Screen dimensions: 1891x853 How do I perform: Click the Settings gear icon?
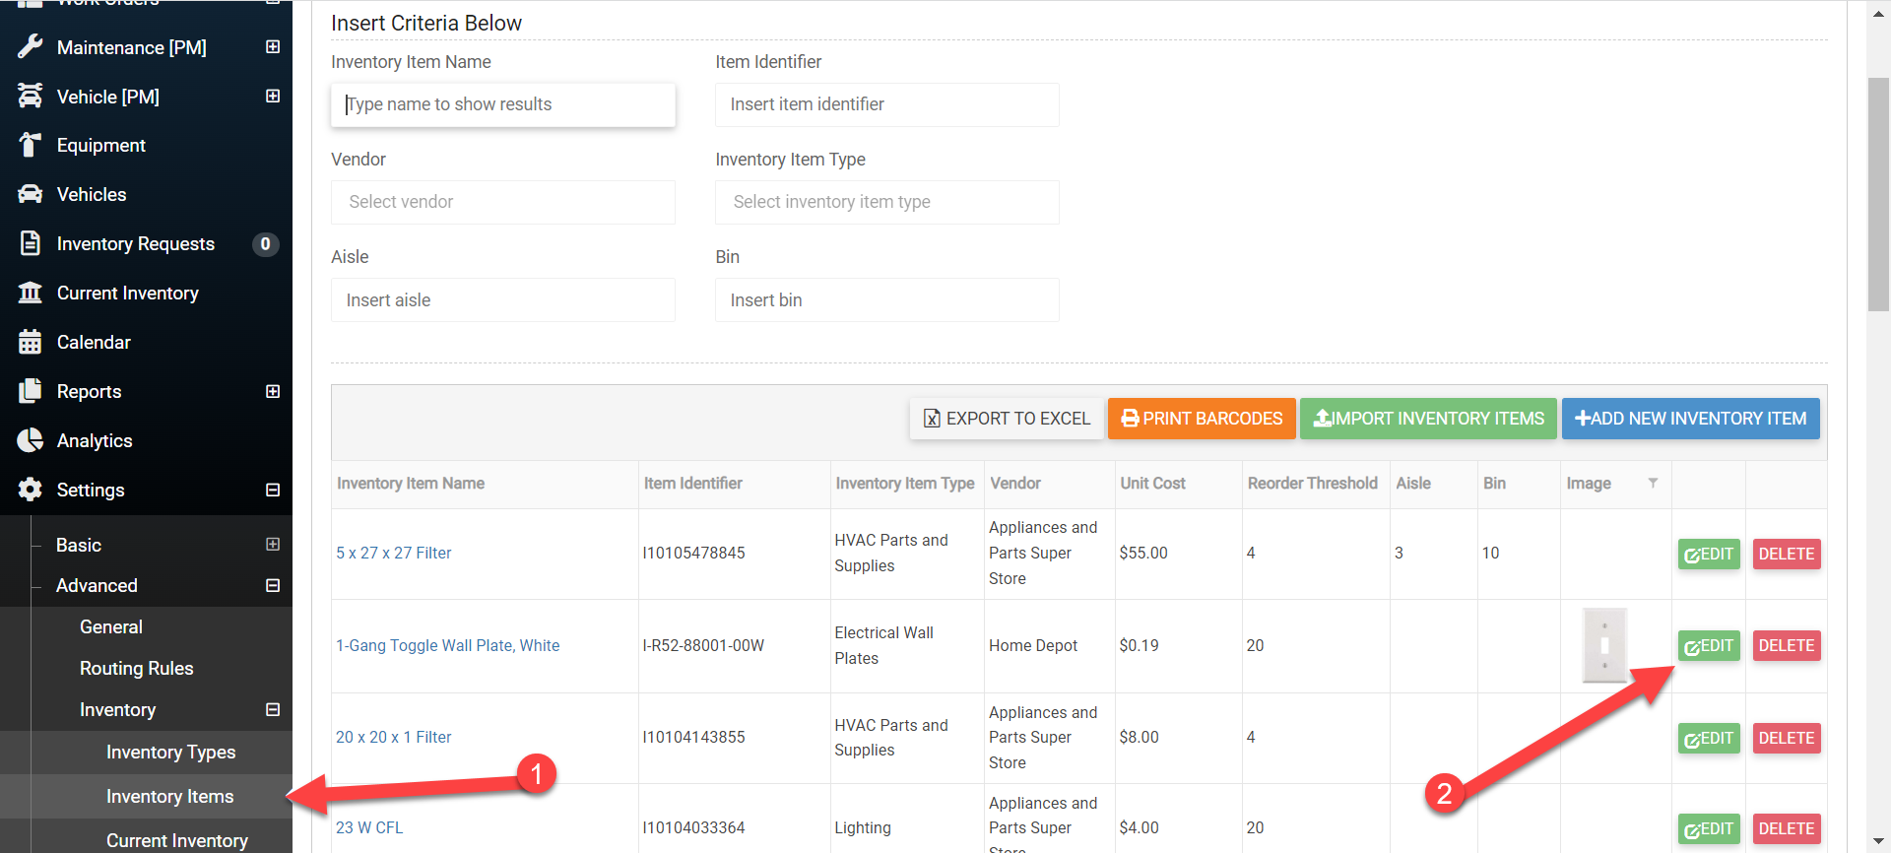click(x=31, y=490)
